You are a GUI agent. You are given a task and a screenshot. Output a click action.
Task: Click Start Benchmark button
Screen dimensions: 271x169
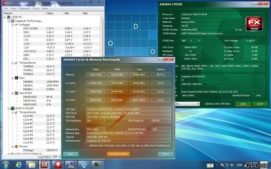pyautogui.click(x=118, y=154)
